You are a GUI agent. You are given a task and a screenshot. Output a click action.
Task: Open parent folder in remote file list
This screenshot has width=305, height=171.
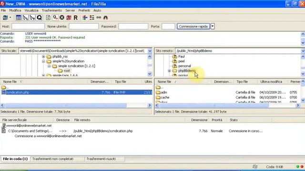click(160, 87)
